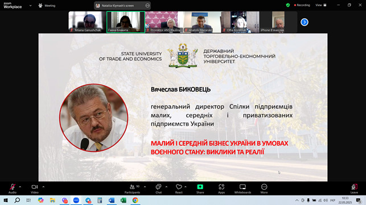Image resolution: width=366 pixels, height=205 pixels.
Task: Expand the audio settings arrow next to Audio
Action: [20, 187]
